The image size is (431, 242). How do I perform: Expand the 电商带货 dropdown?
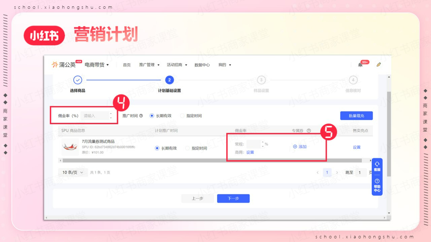click(97, 65)
